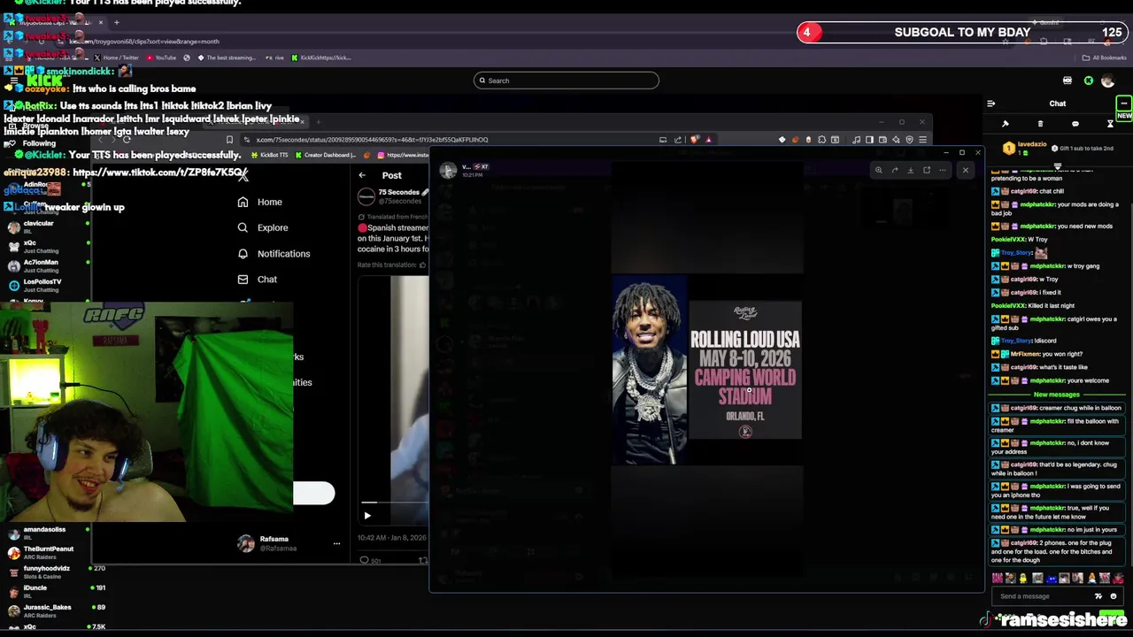Open the 7TV emote icon in chat input

[x=1098, y=596]
